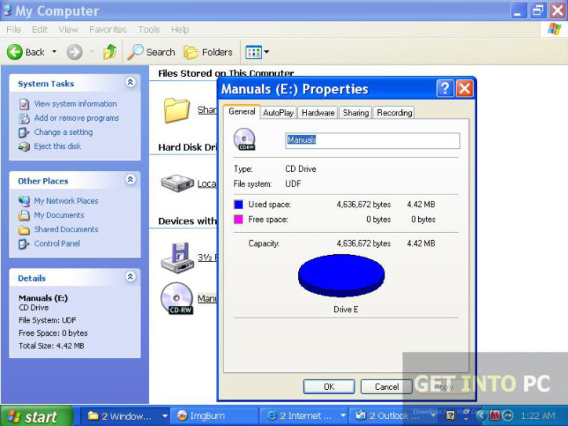Click Cancel in Properties dialog
Viewport: 568px width, 426px height.
coord(387,387)
